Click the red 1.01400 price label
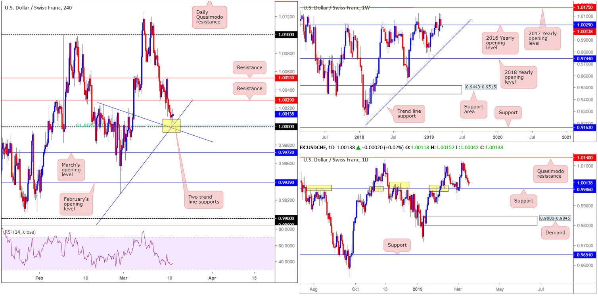Image resolution: width=598 pixels, height=296 pixels. pyautogui.click(x=585, y=158)
